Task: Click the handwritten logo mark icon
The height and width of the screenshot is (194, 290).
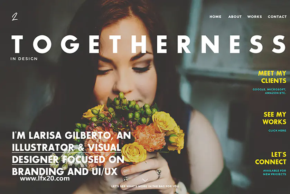Action: pos(15,17)
